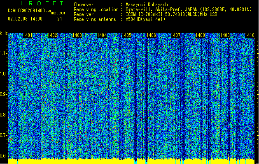The width and height of the screenshot is (259, 164).
Task: Click the 1408 time marker
Action: click(200, 35)
